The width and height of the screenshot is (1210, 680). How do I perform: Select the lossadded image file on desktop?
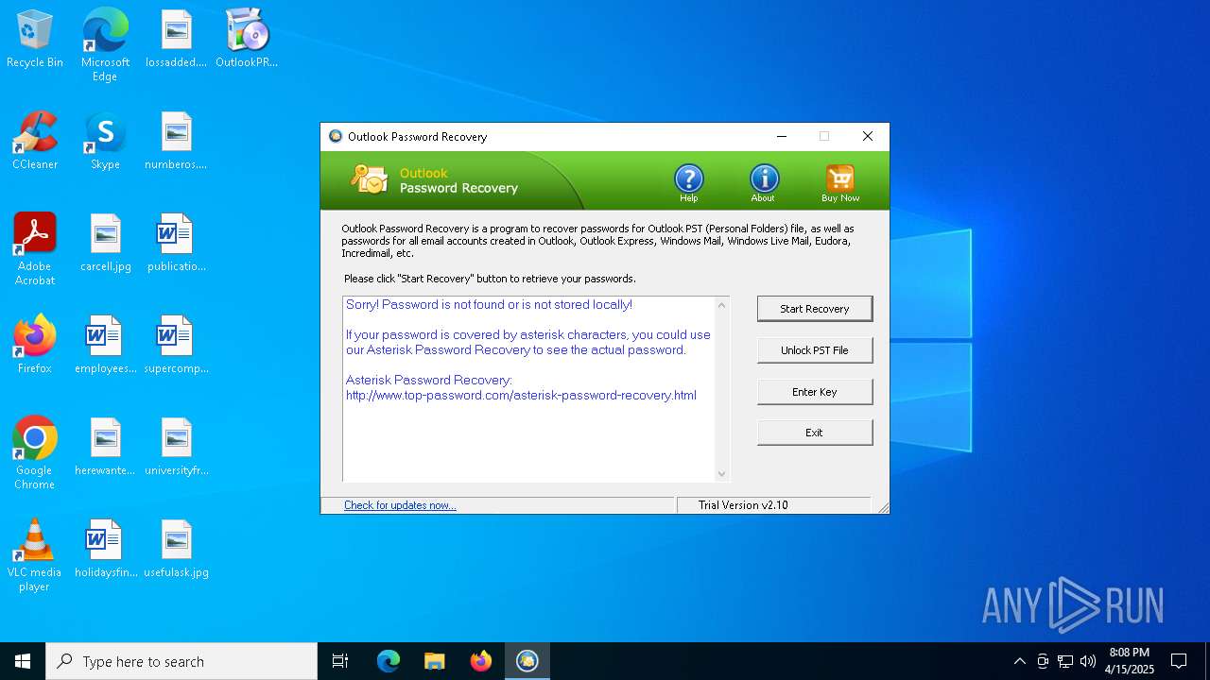177,40
